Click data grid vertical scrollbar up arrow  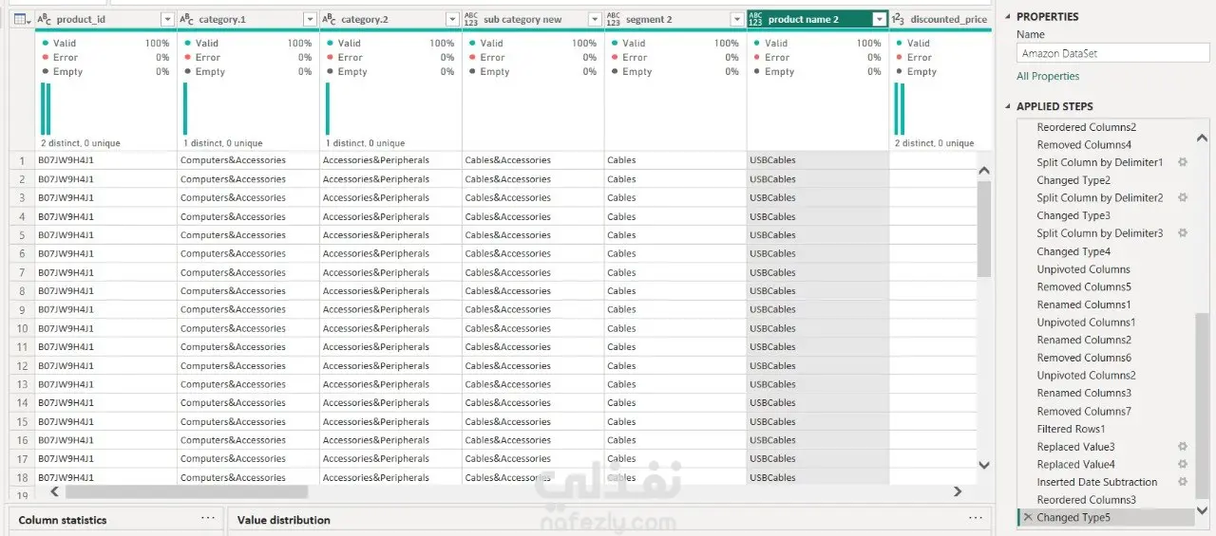click(x=983, y=171)
